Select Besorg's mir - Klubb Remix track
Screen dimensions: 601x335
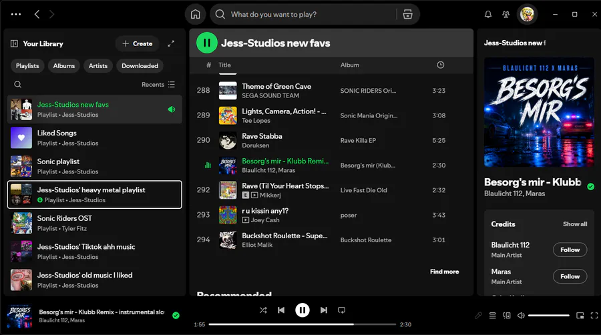(331, 165)
